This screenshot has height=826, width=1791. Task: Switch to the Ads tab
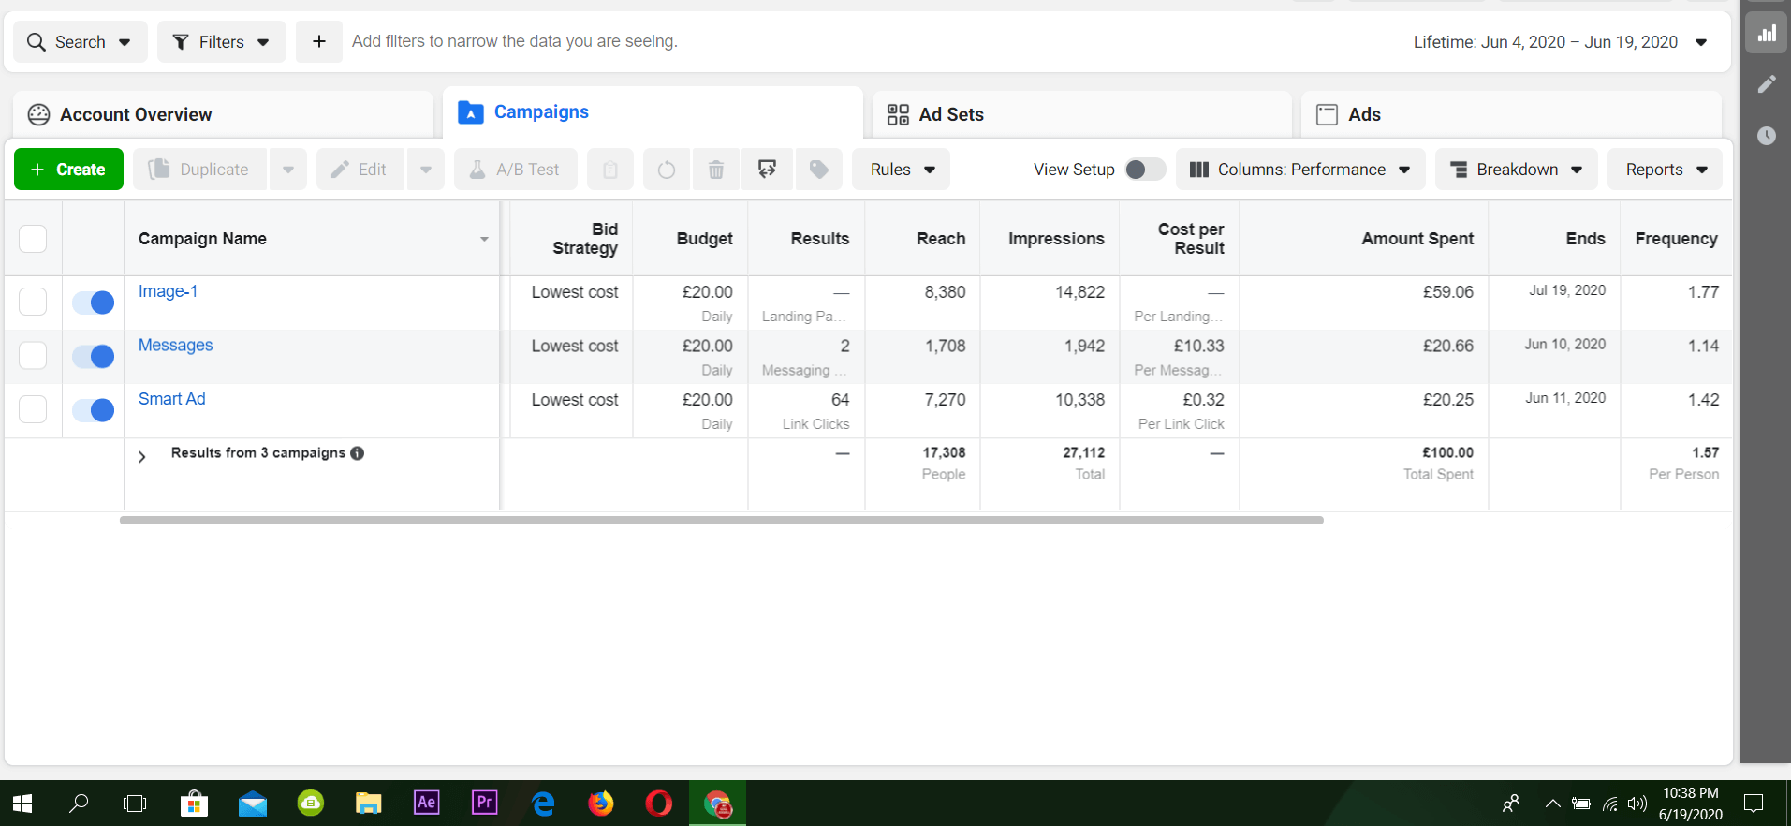[1511, 114]
